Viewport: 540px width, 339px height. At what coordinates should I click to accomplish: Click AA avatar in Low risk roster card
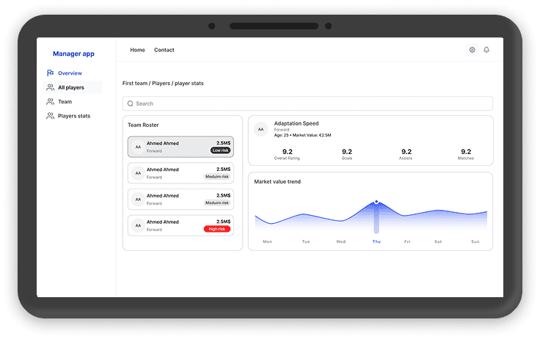(138, 147)
